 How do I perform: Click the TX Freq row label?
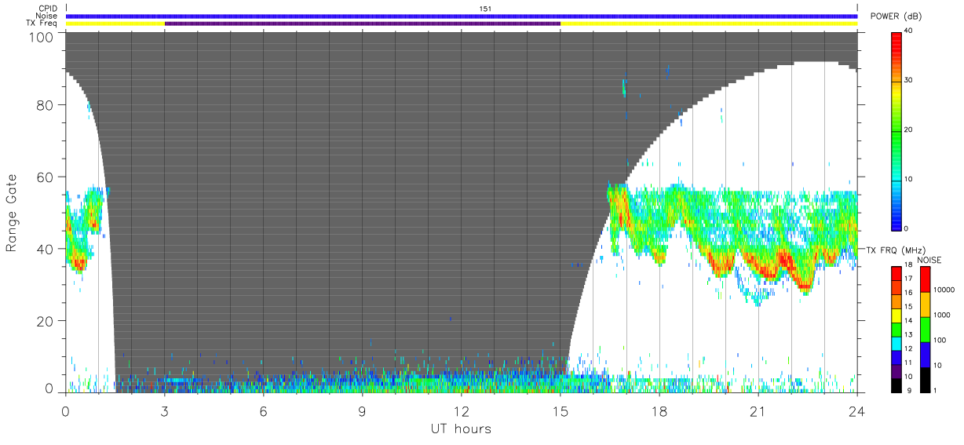pyautogui.click(x=42, y=24)
